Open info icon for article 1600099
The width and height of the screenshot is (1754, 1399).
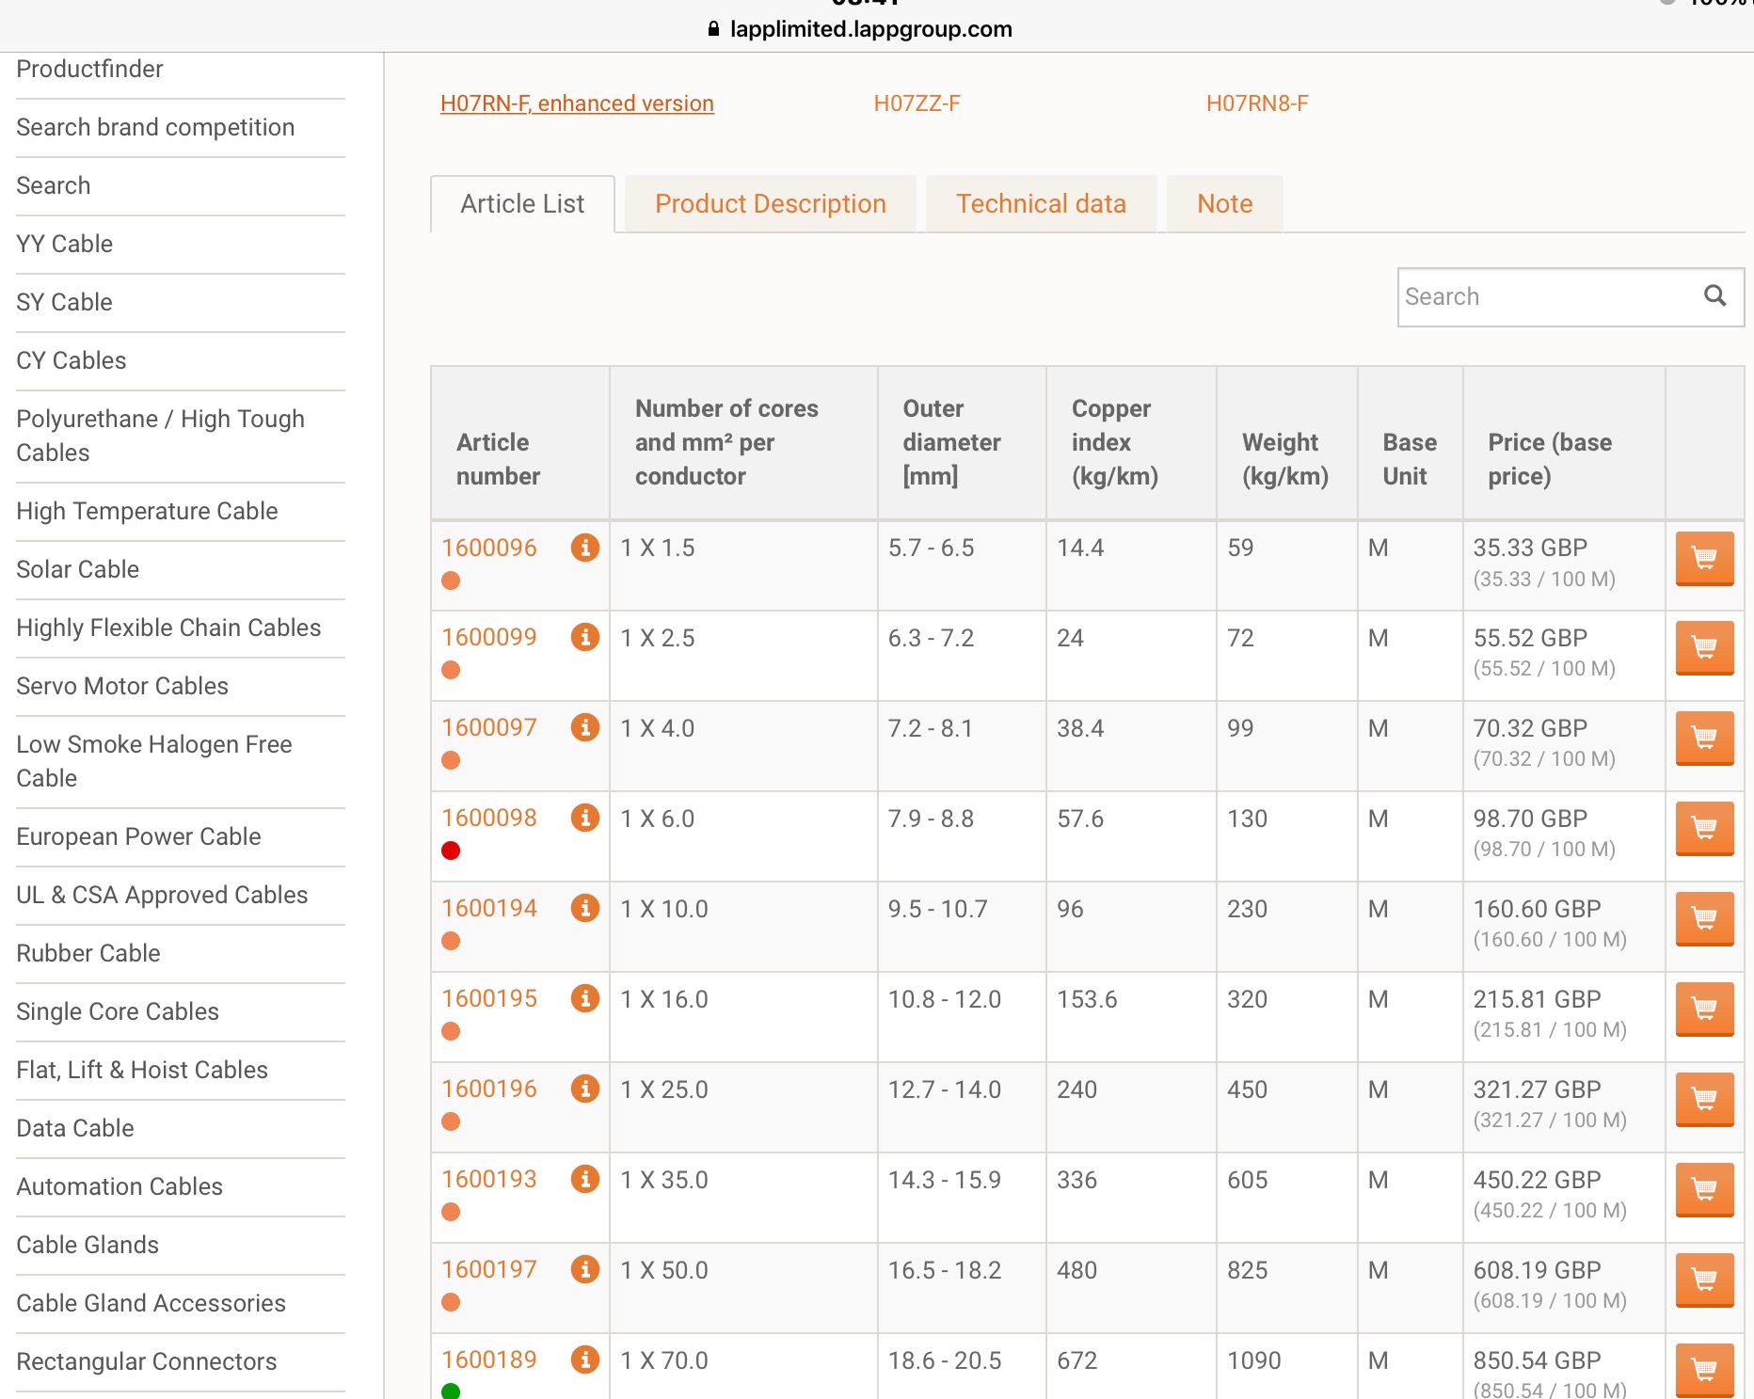pos(585,637)
